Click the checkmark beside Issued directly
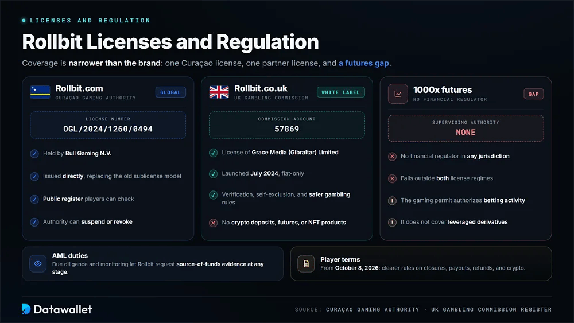This screenshot has width=574, height=323. 34,176
